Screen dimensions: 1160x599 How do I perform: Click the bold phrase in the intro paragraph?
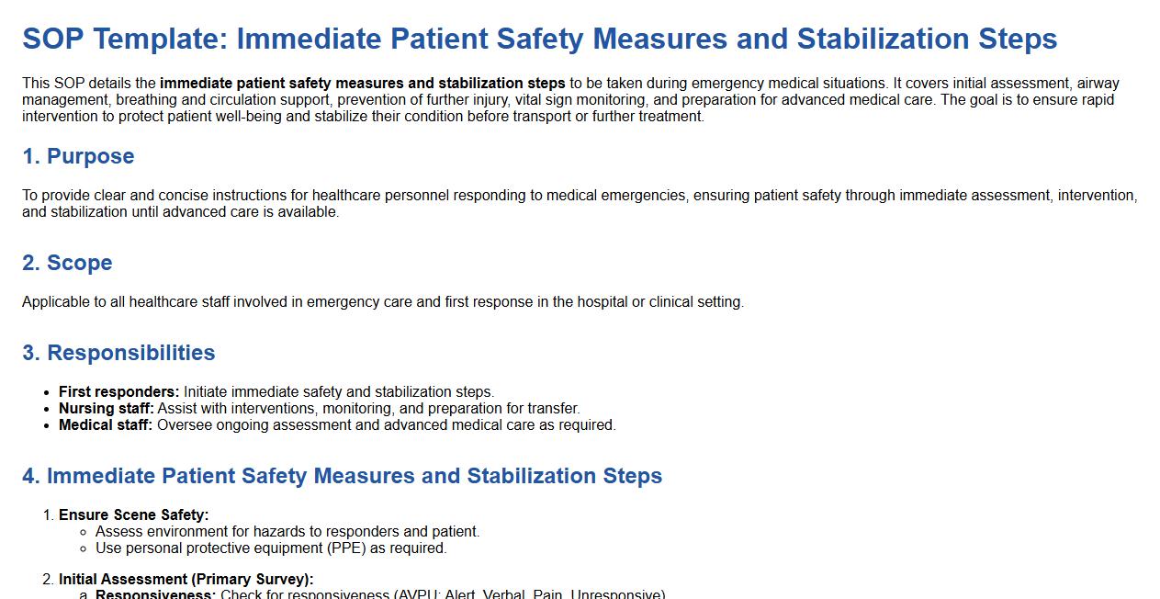362,84
